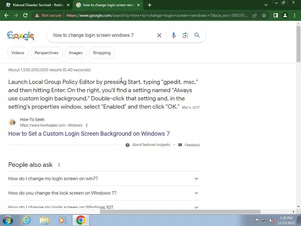Start voice search with microphone icon

tap(173, 35)
